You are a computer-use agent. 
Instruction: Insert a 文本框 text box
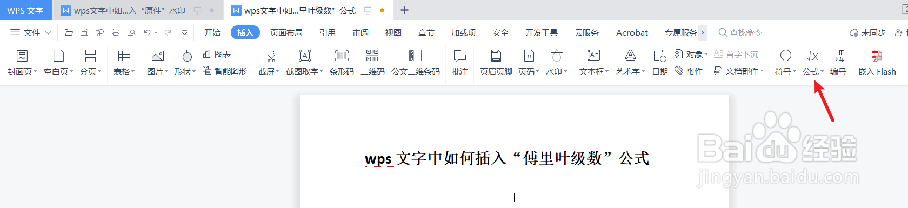594,63
